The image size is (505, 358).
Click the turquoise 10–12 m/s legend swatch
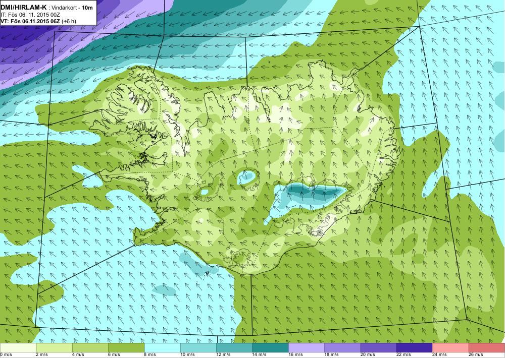point(198,348)
